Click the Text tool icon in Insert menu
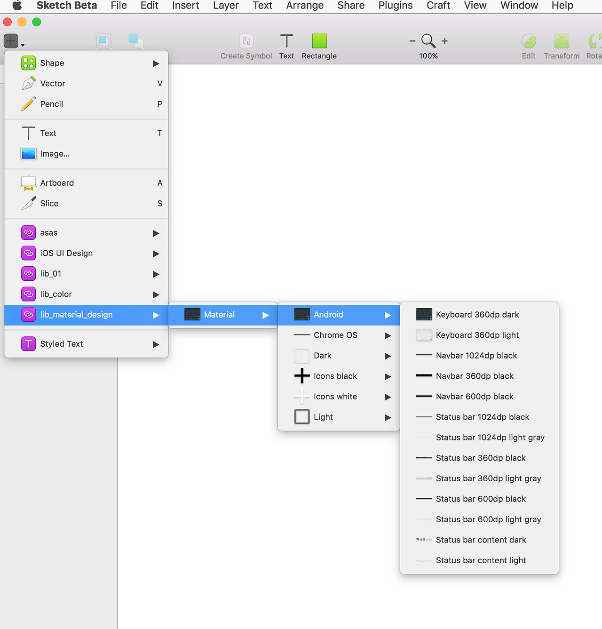This screenshot has height=629, width=602. (29, 133)
